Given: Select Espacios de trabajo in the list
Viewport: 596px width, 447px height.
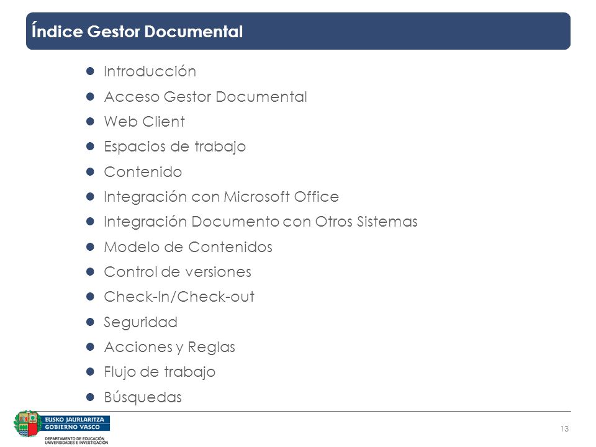Looking at the screenshot, I should 175,147.
